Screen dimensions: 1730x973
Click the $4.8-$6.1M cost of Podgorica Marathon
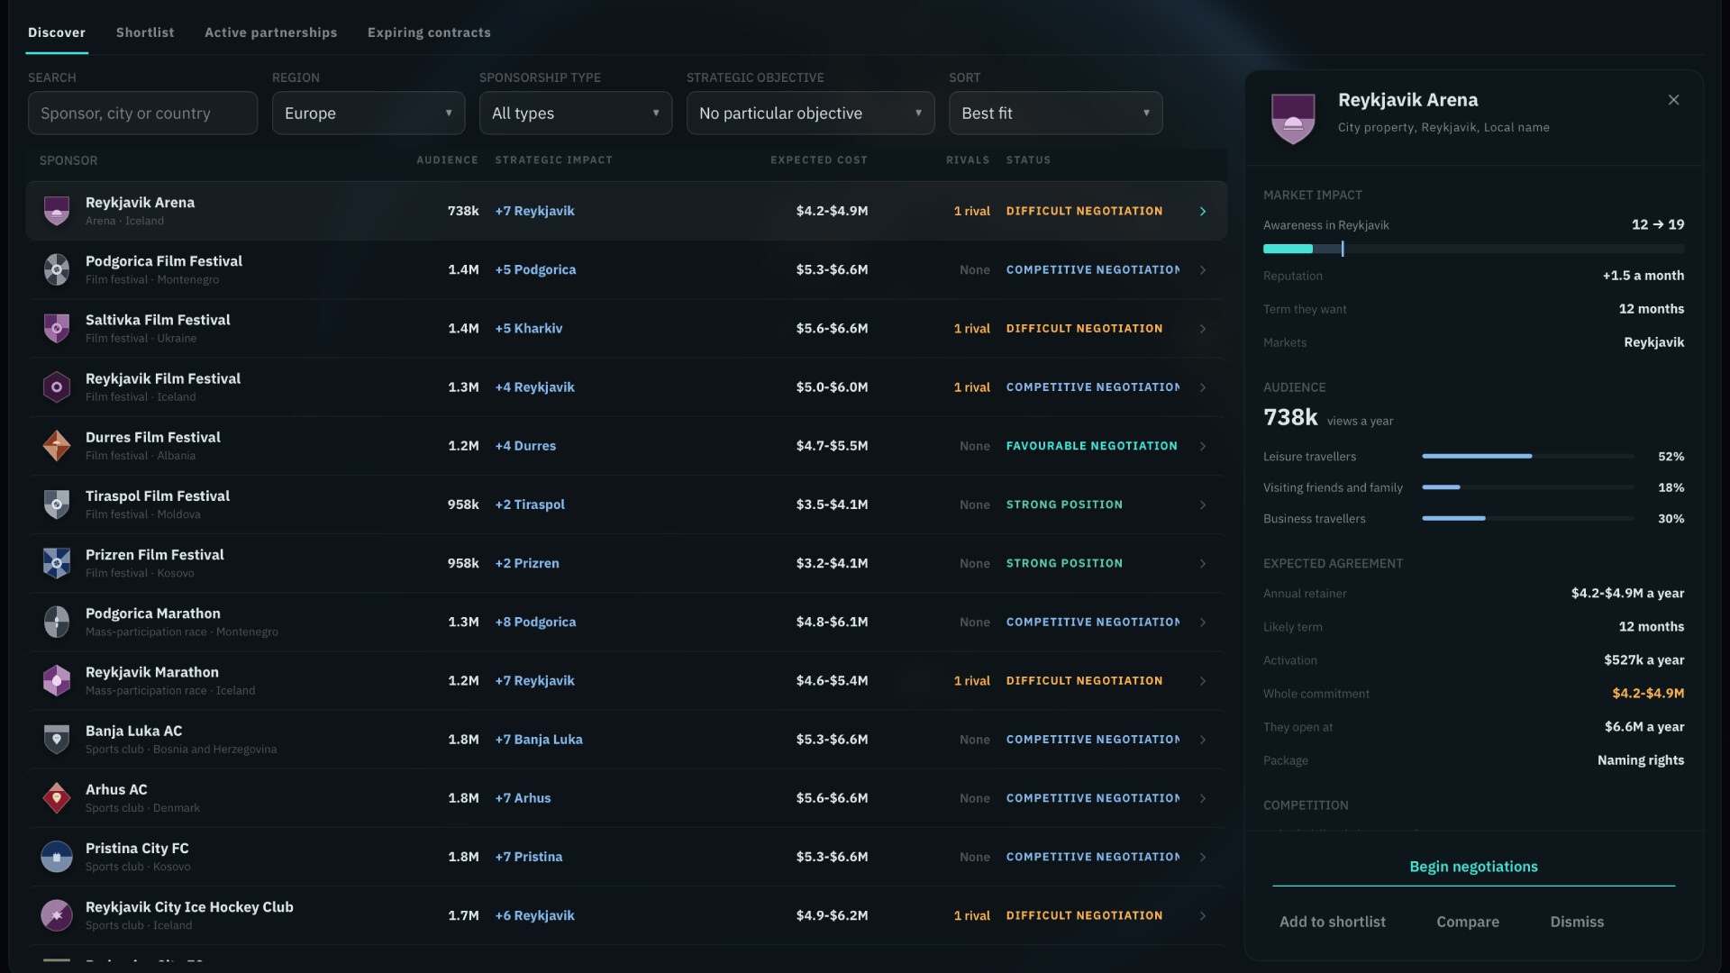pyautogui.click(x=832, y=623)
